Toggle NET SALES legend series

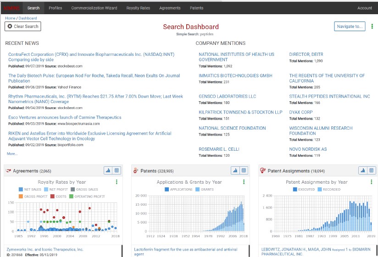(x=30, y=189)
